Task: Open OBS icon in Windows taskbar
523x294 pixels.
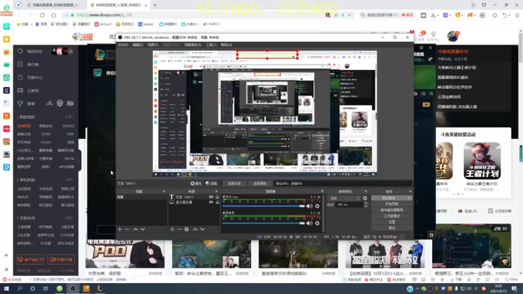Action: point(73,289)
